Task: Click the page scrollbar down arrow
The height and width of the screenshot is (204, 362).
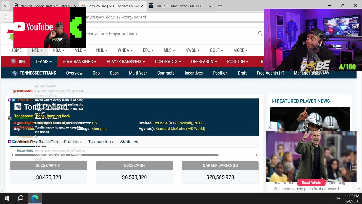Action: coord(359,189)
